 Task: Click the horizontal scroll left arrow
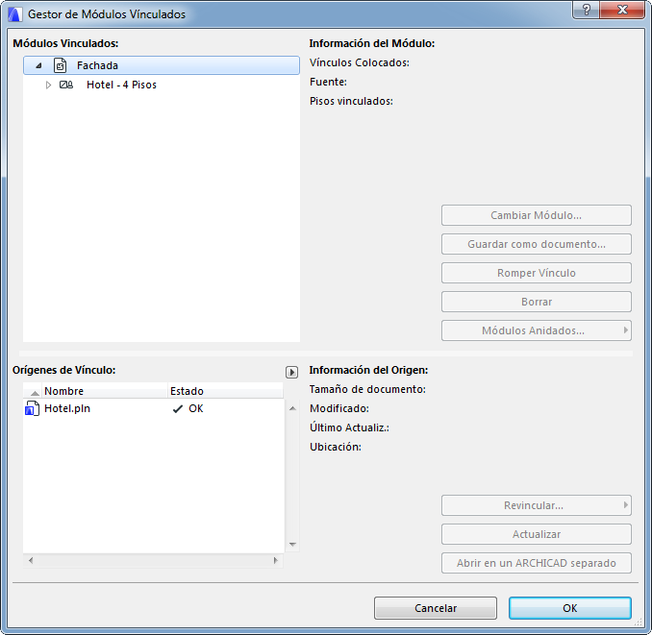coord(31,561)
